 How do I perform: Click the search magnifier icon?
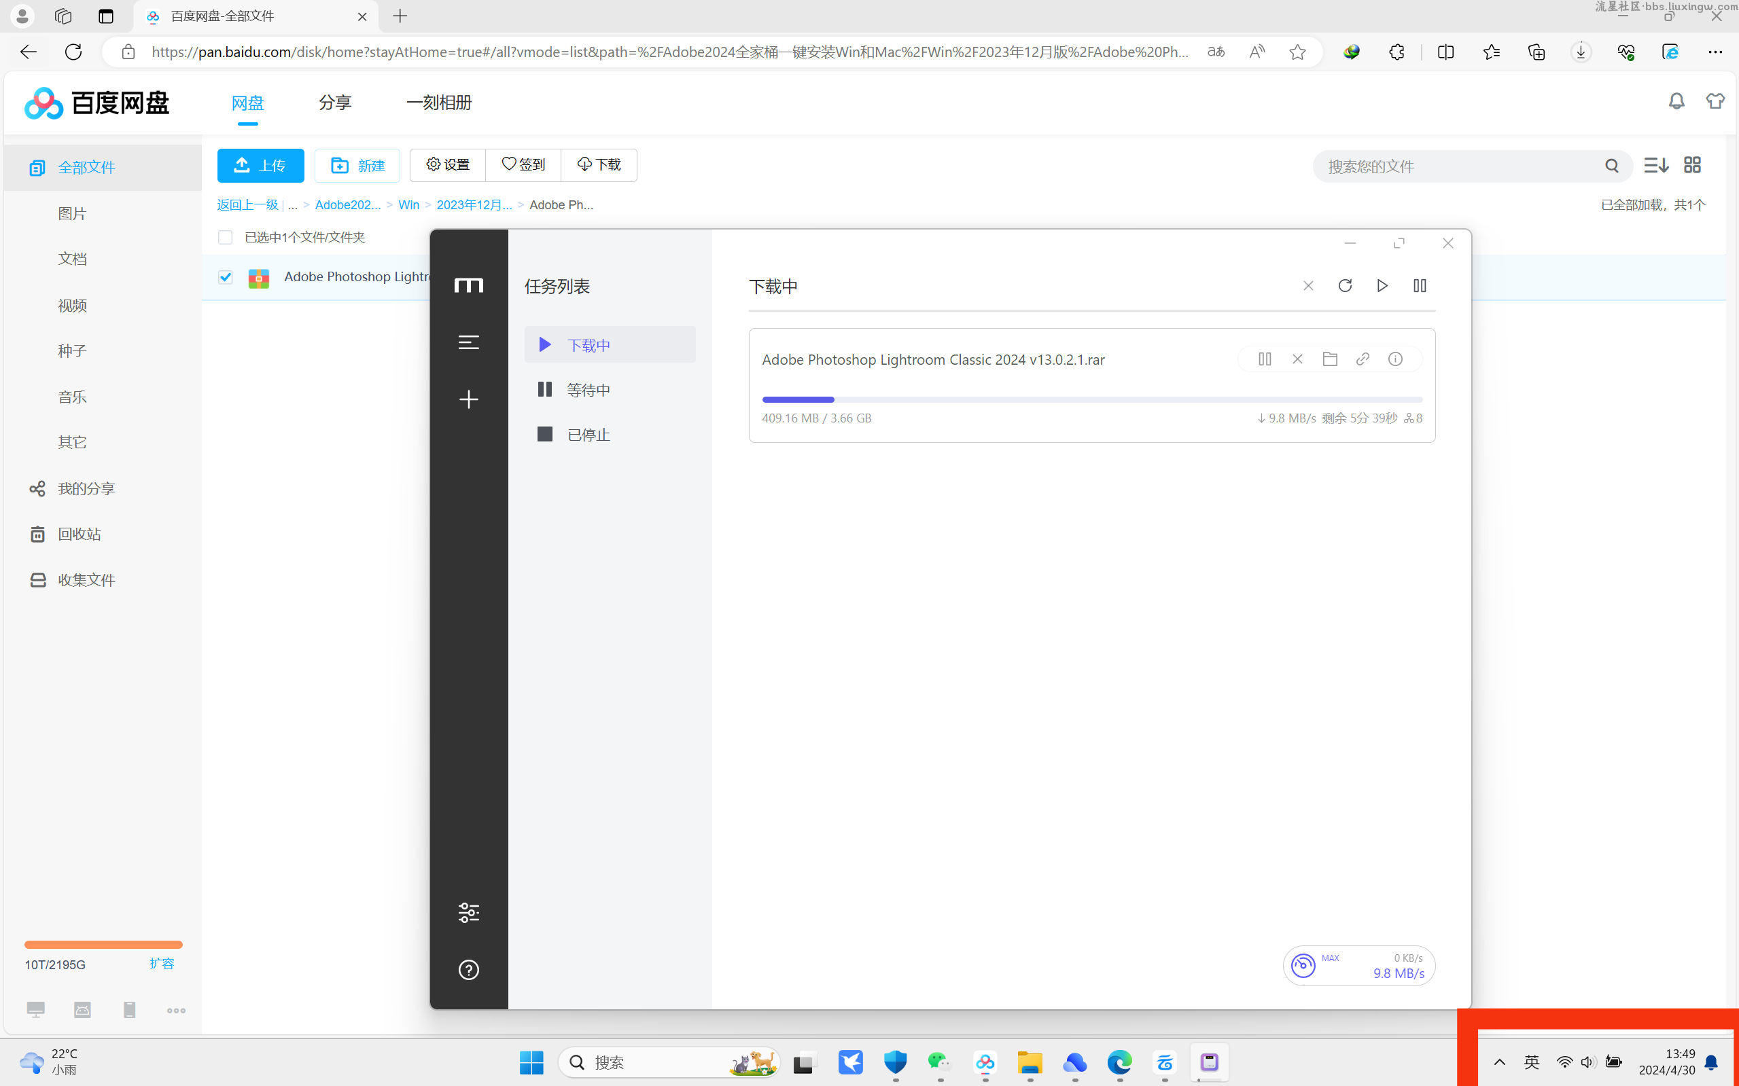[1612, 166]
